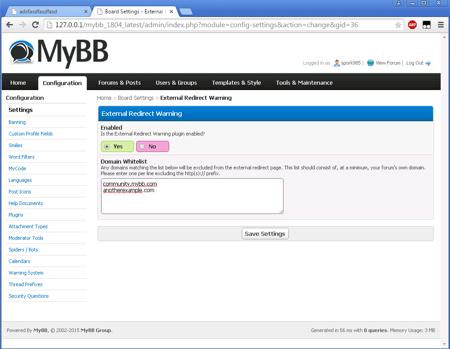Bookmark page with the star icon
The height and width of the screenshot is (349, 450).
[398, 25]
